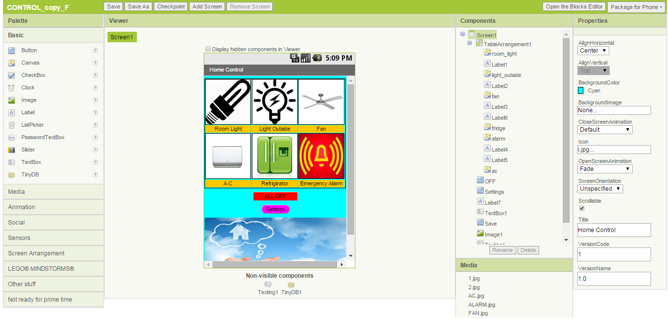Select the Slider component from the Palette

click(x=28, y=150)
